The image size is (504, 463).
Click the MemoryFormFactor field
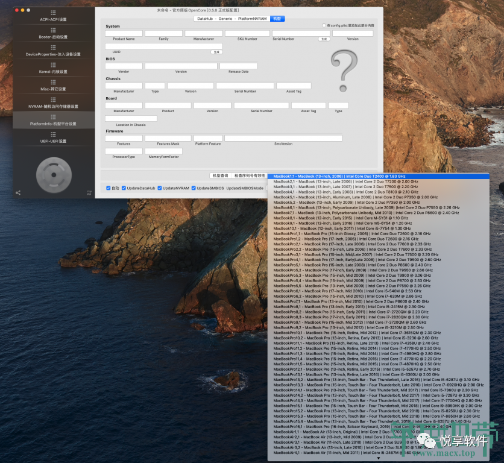pyautogui.click(x=163, y=151)
